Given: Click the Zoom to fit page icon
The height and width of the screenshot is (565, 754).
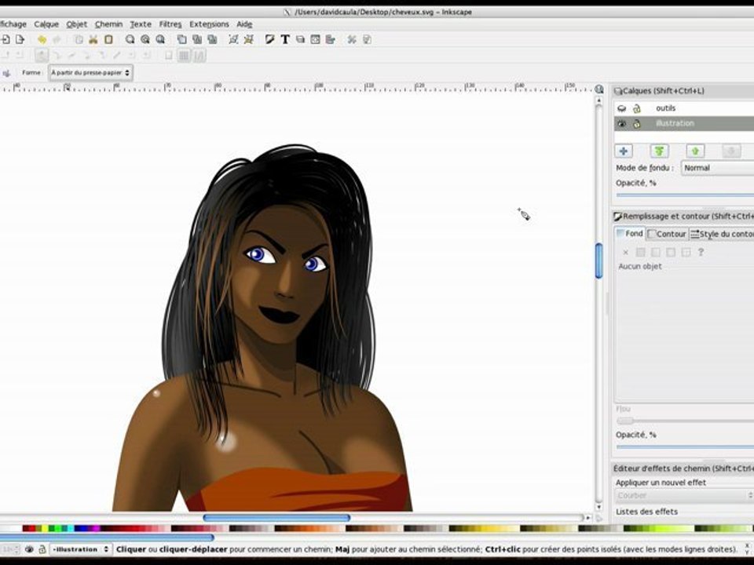Looking at the screenshot, I should pos(160,39).
